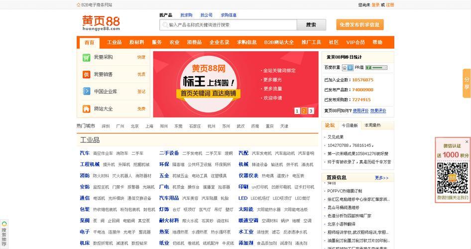Open the 太阳能 category link
471x249 pixels.
[246, 209]
